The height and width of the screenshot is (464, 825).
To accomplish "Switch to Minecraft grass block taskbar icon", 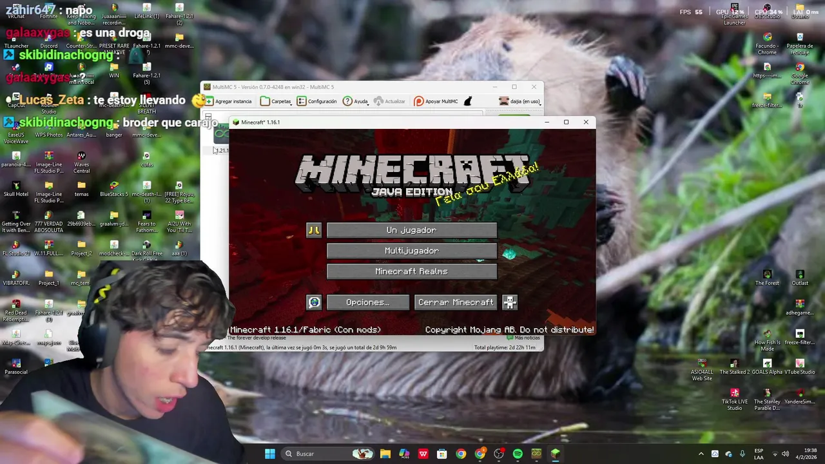I will pos(555,454).
